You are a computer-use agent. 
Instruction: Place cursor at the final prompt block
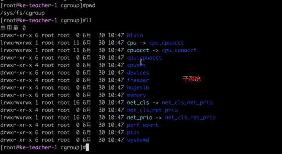87,147
